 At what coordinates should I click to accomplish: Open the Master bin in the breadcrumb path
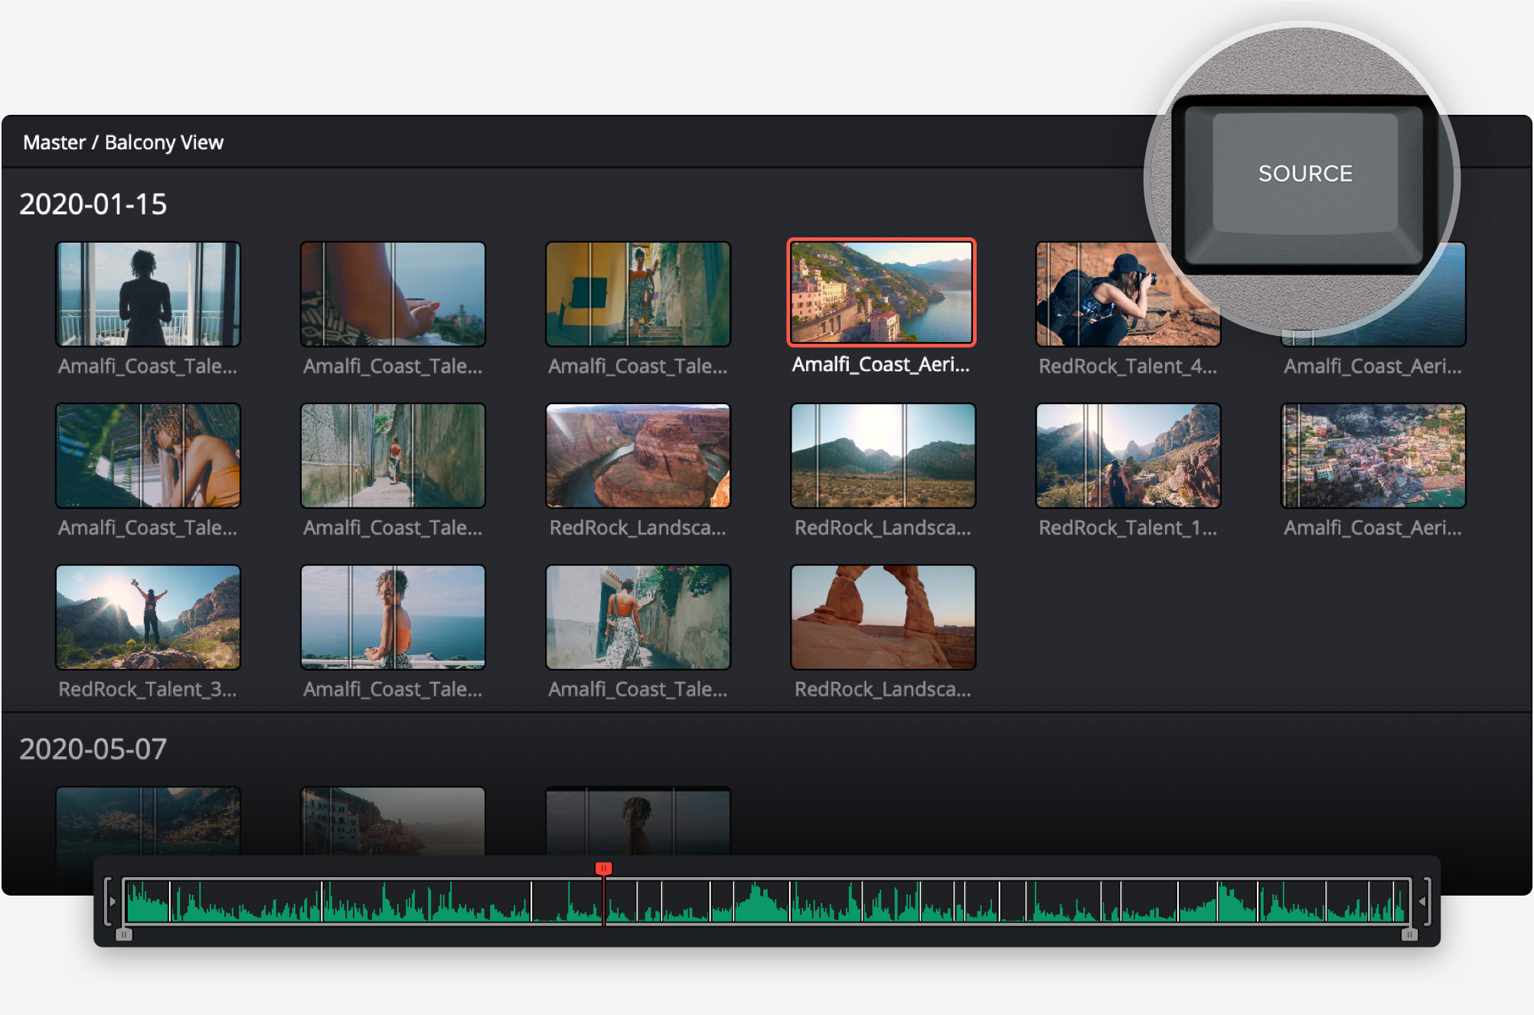coord(54,142)
